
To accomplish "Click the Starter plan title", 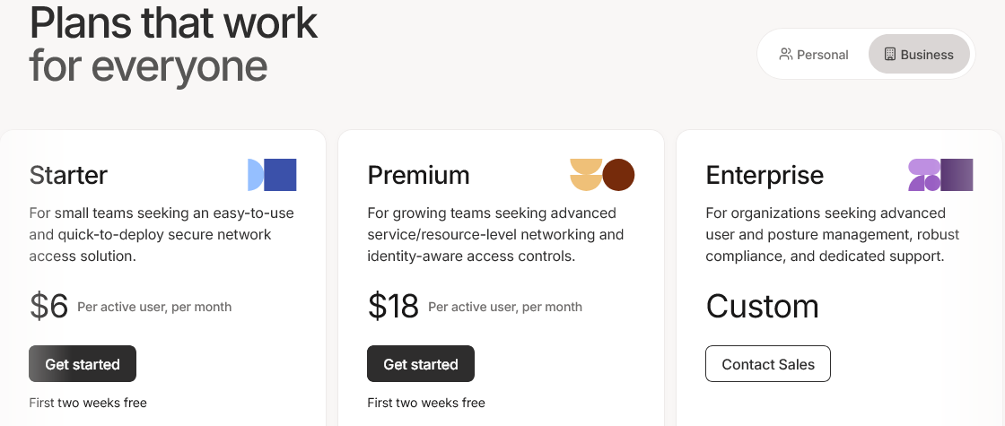I will tap(68, 175).
